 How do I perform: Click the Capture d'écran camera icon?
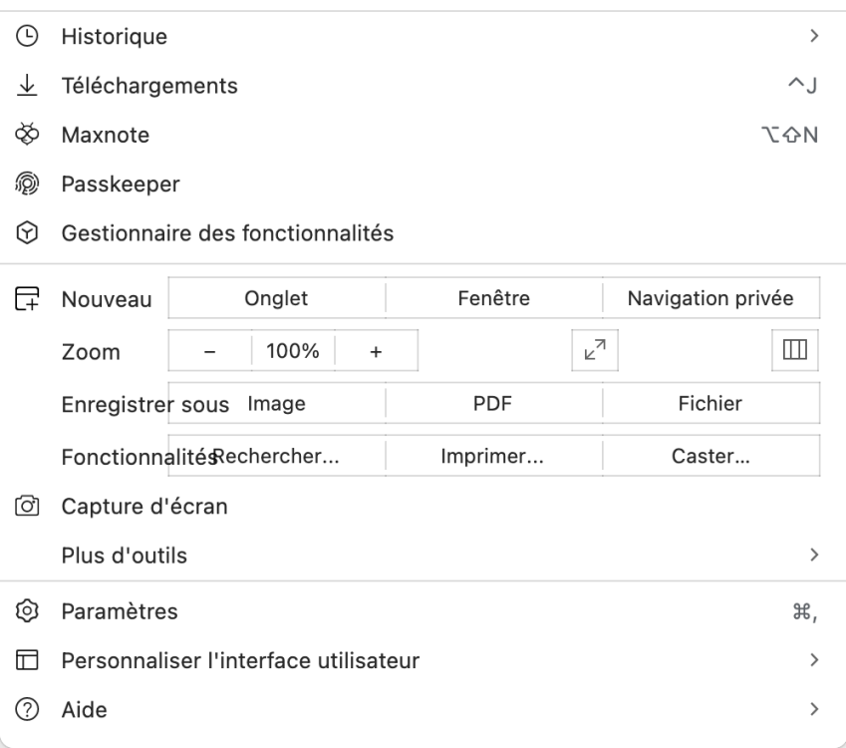click(x=27, y=506)
